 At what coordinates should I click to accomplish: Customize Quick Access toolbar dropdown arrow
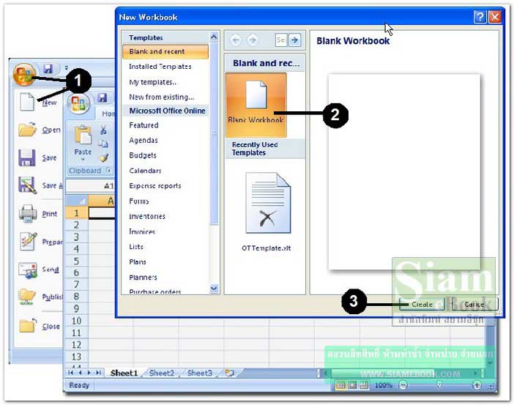coord(66,68)
